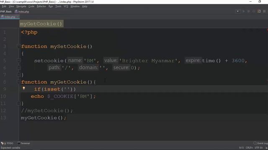Change the CRLF line separator setting
The image size is (268, 150).
pyautogui.click(x=249, y=148)
